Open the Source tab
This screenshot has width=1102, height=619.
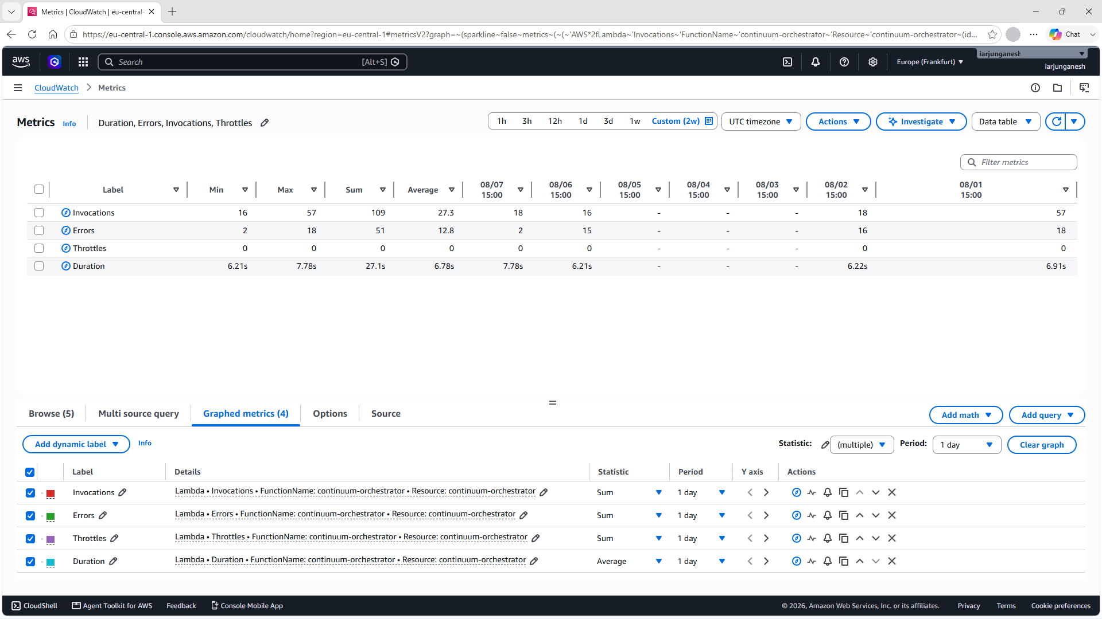[386, 414]
